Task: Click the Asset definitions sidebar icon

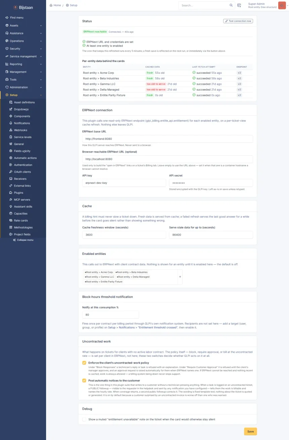Action: tap(11, 102)
